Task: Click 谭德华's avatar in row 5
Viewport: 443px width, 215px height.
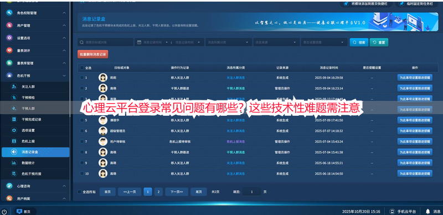Action: point(103,120)
